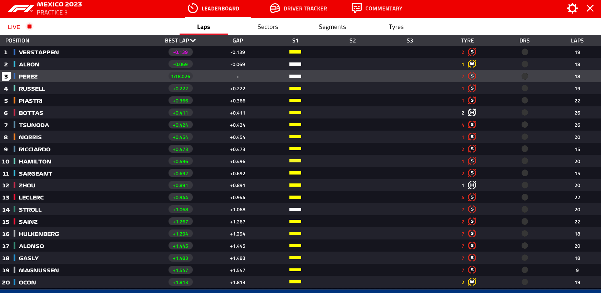Click Magnussen's soft tyre icon
601x293 pixels.
point(472,270)
